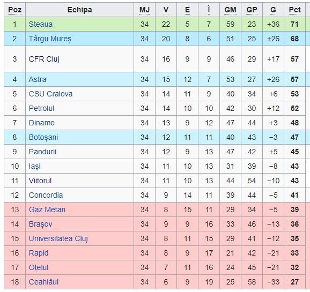This screenshot has height=292, width=310.
Task: Click the Iași team link
Action: coord(35,166)
